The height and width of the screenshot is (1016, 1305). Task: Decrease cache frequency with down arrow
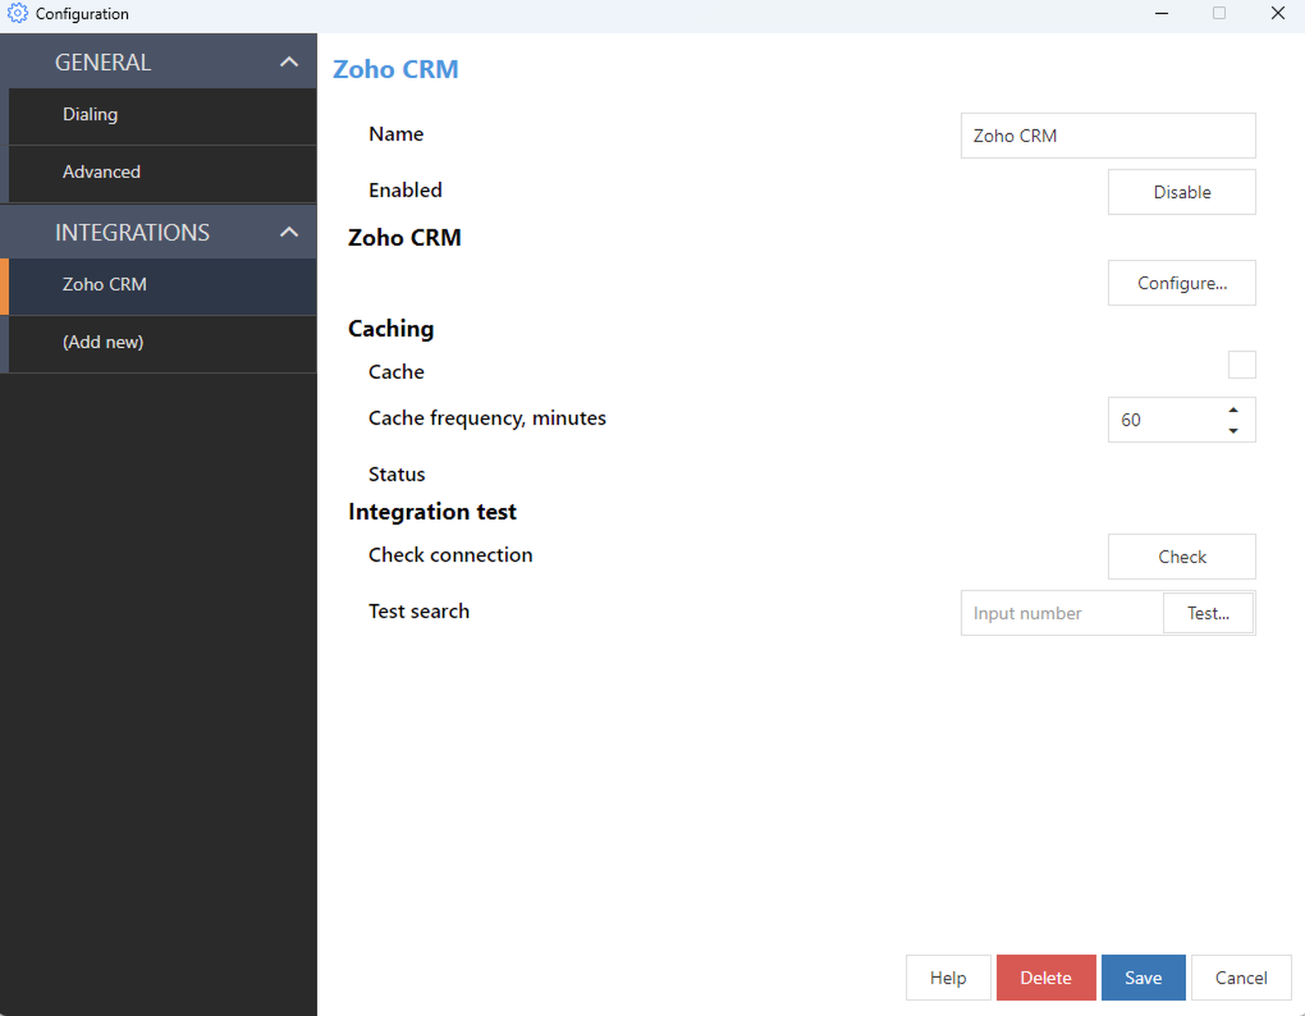click(x=1233, y=431)
